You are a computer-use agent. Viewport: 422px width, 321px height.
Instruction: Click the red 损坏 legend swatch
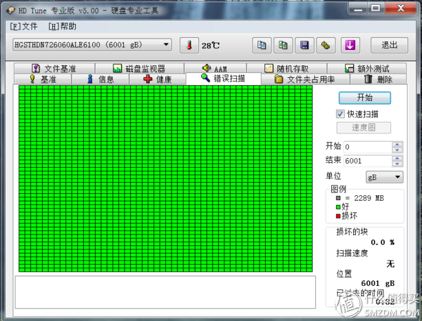338,216
